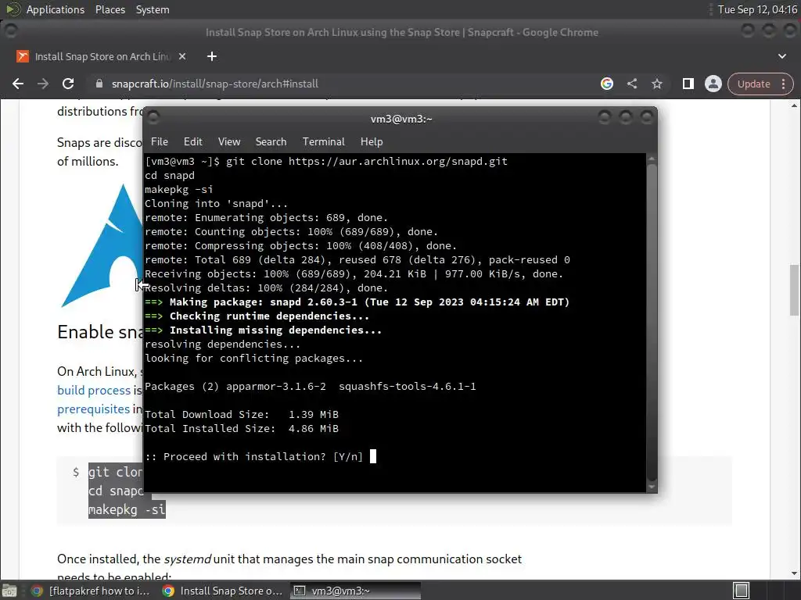Viewport: 801px width, 600px height.
Task: Go back in Chrome with the back arrow
Action: click(18, 84)
